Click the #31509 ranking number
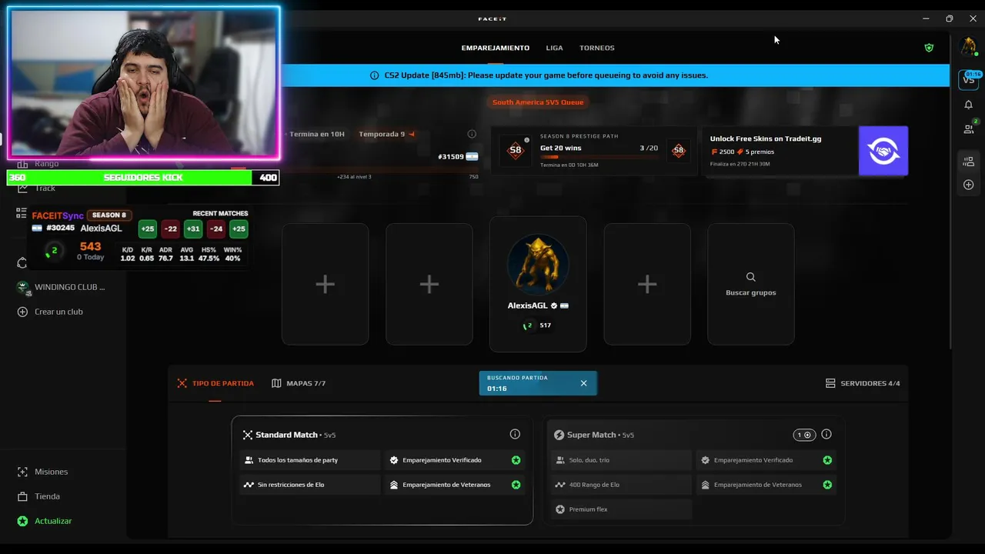Viewport: 985px width, 554px height. click(x=451, y=157)
